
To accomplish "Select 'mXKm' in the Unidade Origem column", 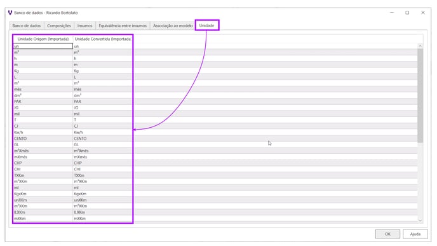I will 43,219.
